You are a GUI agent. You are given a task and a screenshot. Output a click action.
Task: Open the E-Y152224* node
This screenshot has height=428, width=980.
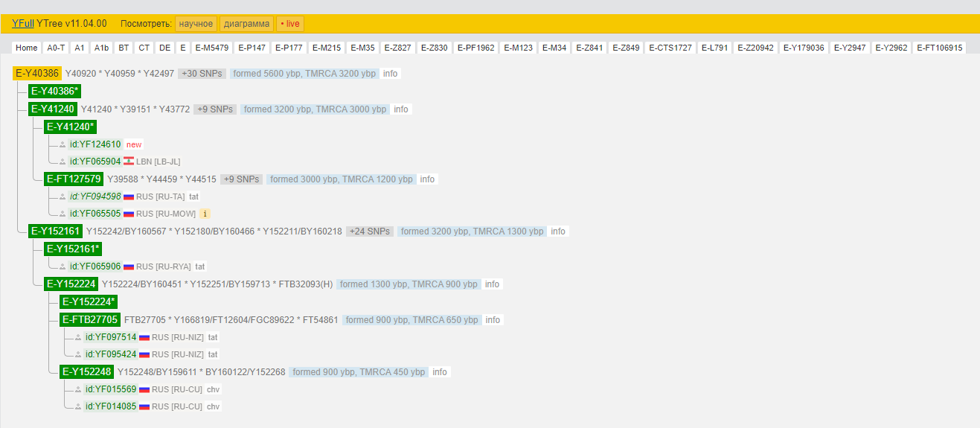pyautogui.click(x=89, y=301)
